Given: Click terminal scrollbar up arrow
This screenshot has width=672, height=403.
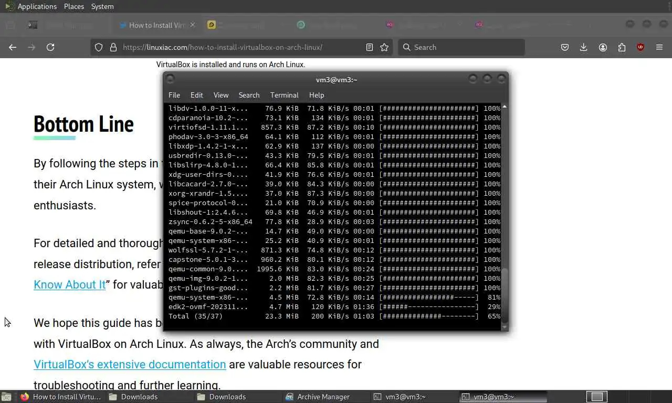Looking at the screenshot, I should point(505,107).
